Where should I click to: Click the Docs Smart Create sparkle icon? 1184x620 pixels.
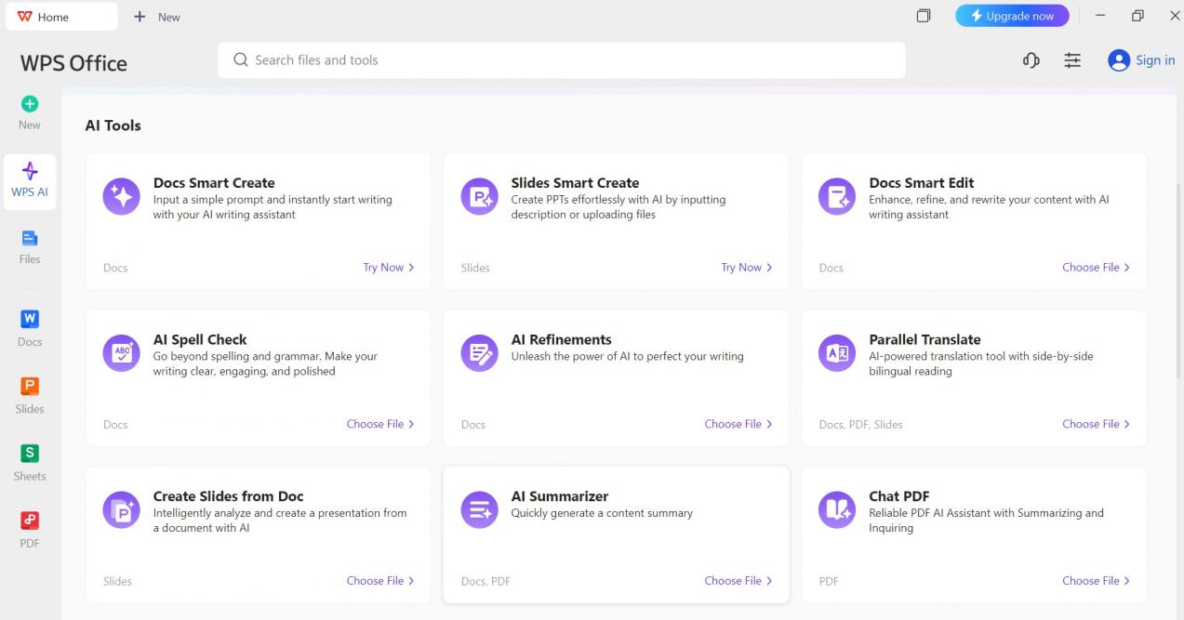coord(121,196)
